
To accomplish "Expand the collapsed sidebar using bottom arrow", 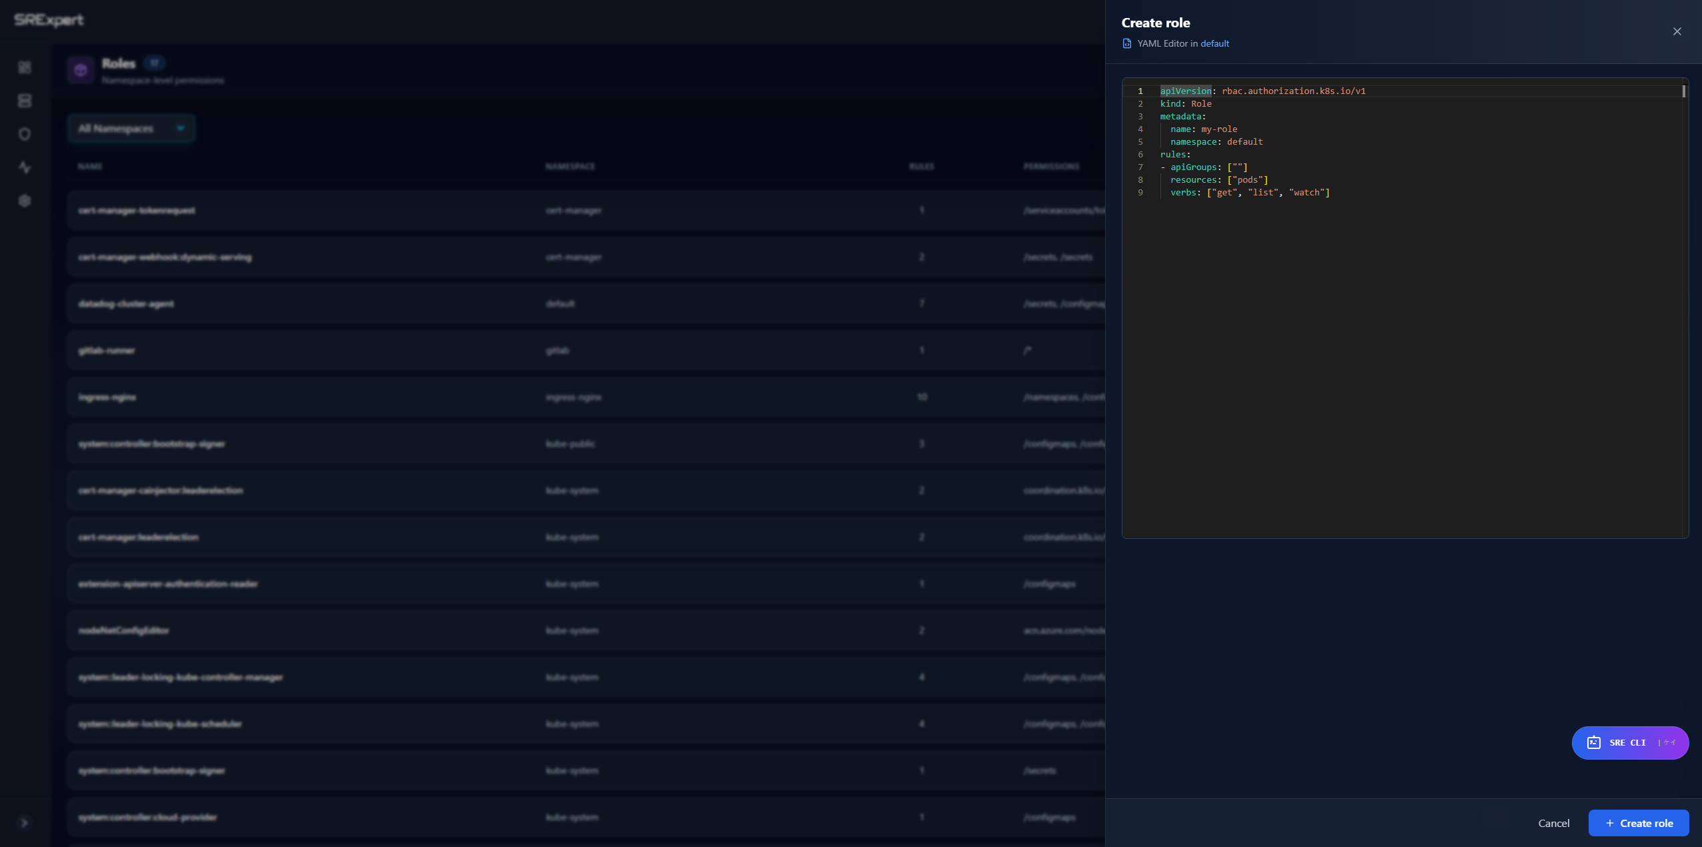I will [x=25, y=822].
